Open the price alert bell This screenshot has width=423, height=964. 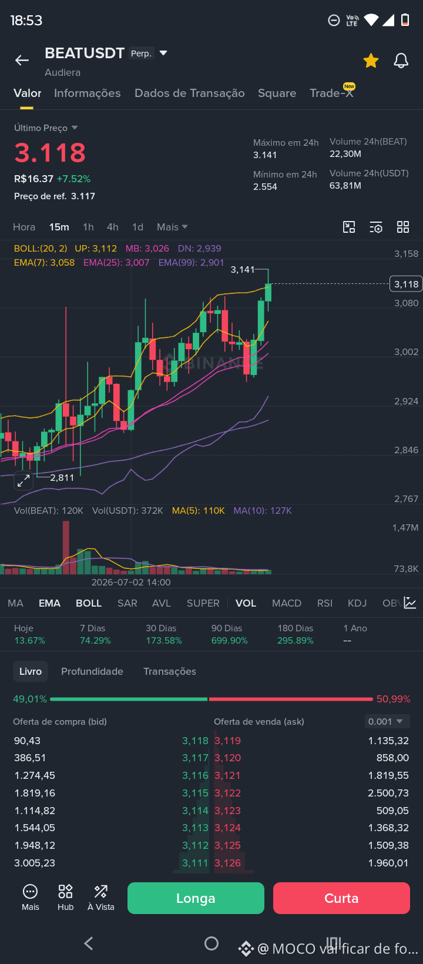click(401, 60)
